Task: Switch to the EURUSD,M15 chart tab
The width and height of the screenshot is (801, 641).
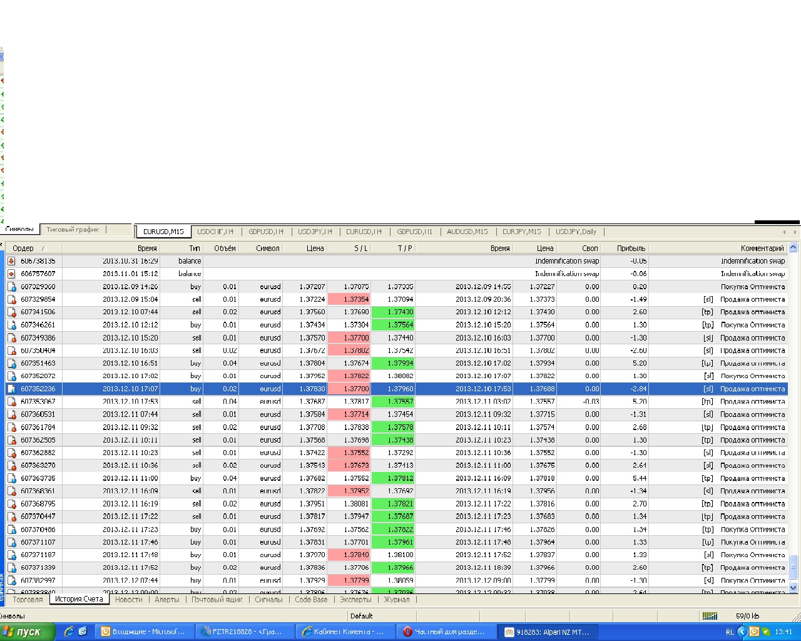Action: tap(163, 232)
